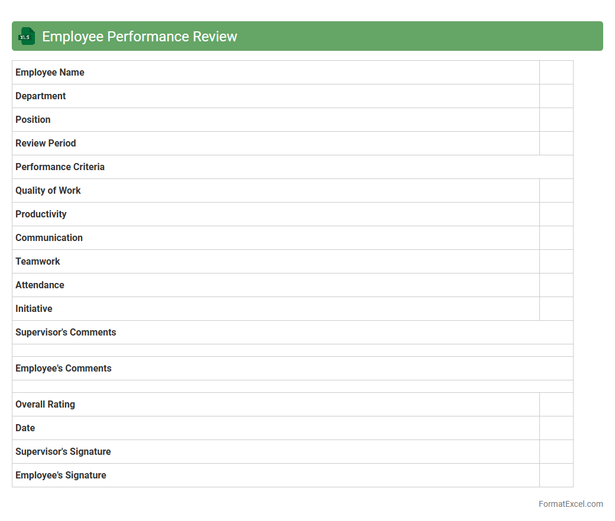Click the XLS file icon in header
Screen dimensions: 615x521
[x=26, y=36]
